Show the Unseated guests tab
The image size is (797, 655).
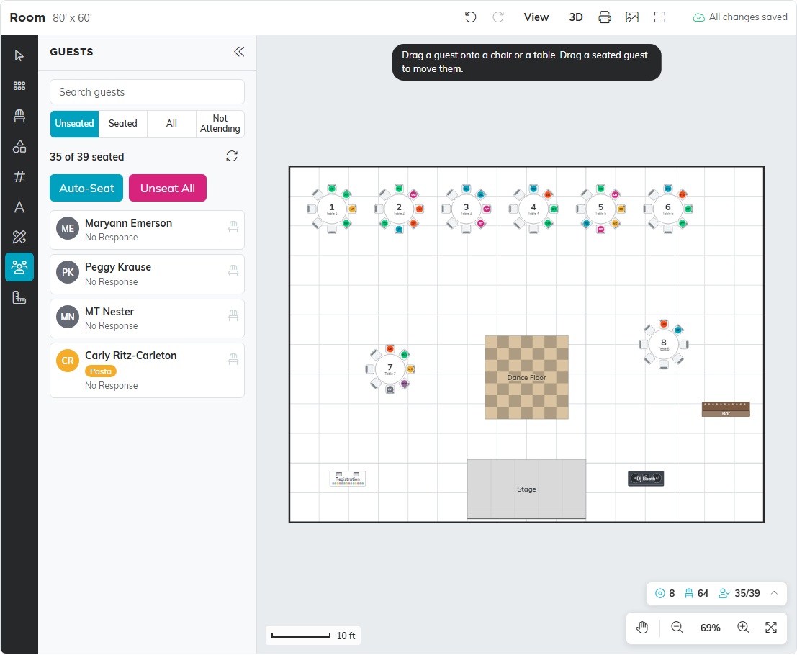coord(74,124)
